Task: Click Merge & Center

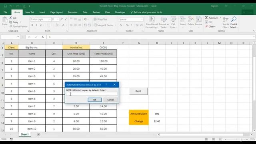Action: (104, 25)
